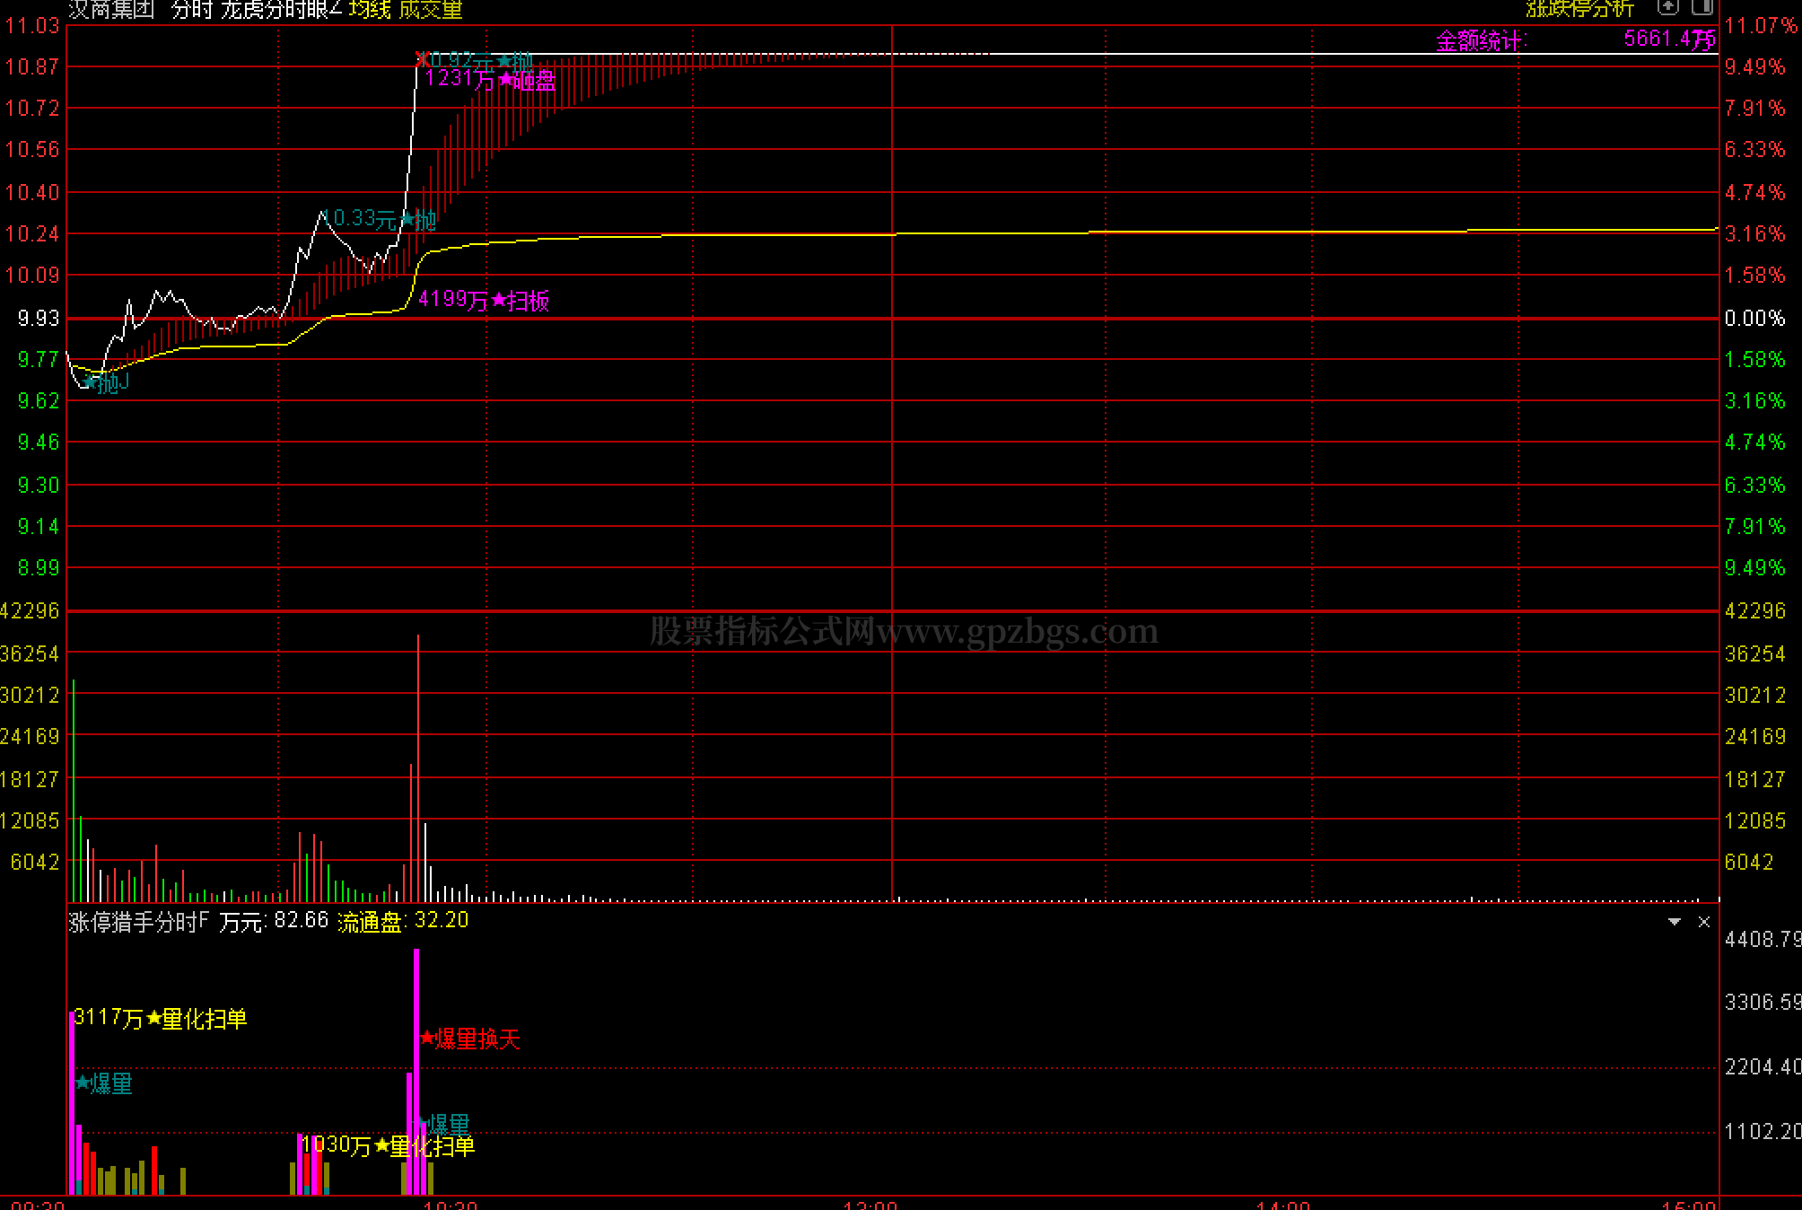
Task: Select the 成交量 label in chart header
Action: point(431,10)
